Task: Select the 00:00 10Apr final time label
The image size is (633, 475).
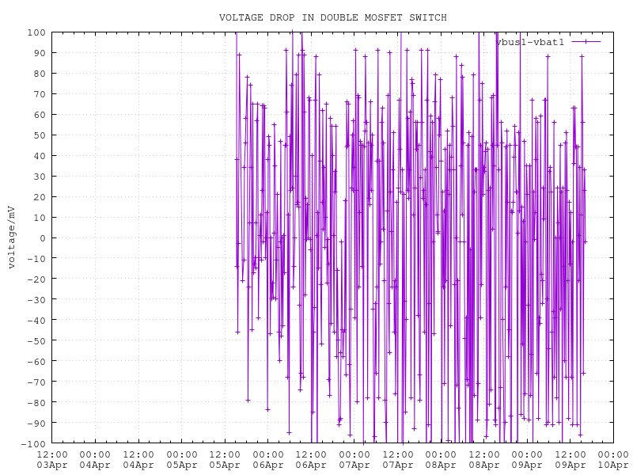Action: click(614, 460)
